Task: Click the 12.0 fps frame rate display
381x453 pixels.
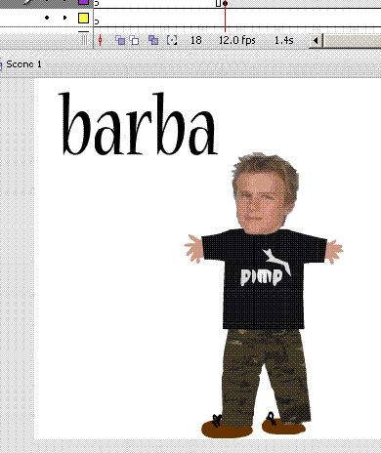Action: 237,41
